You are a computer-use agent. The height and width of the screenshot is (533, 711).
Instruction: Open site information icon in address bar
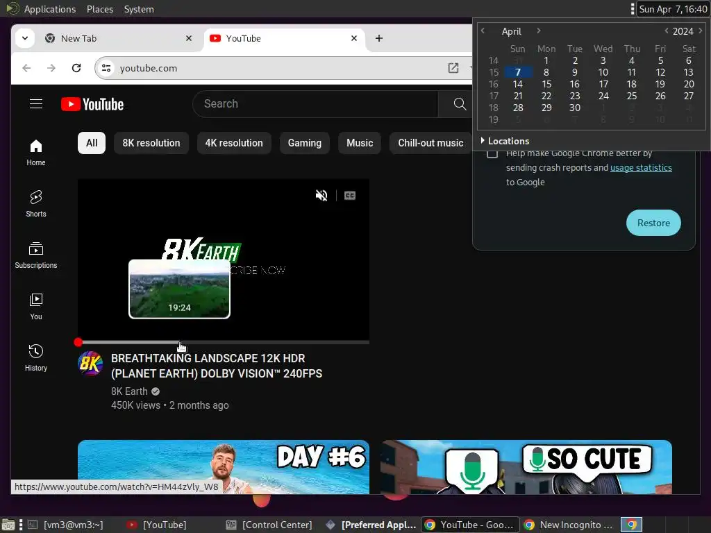point(106,68)
